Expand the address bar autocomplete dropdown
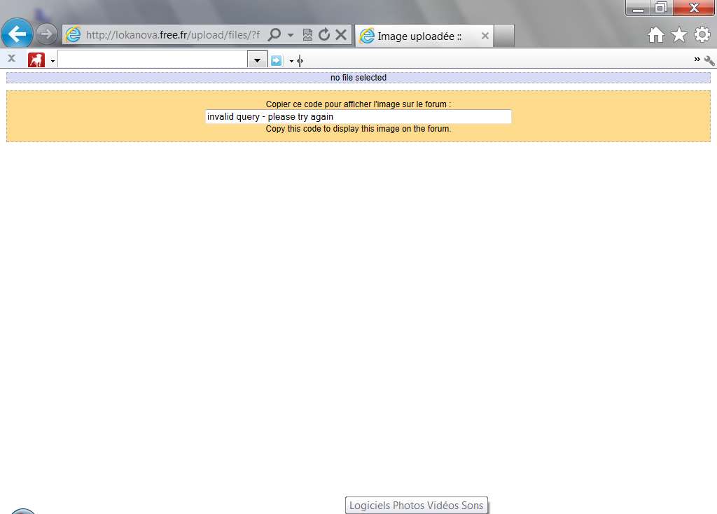The image size is (717, 514). (x=291, y=35)
